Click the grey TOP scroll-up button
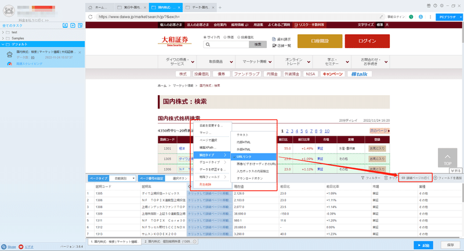 point(447,158)
